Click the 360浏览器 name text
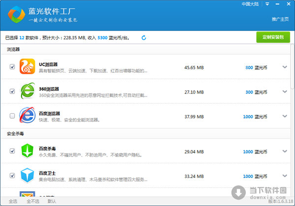 point(49,89)
